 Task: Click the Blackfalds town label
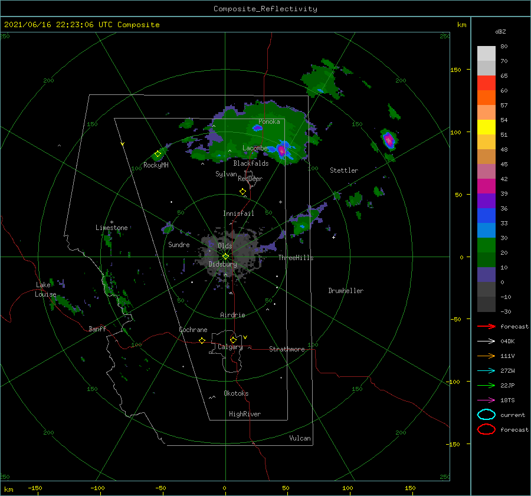click(251, 163)
